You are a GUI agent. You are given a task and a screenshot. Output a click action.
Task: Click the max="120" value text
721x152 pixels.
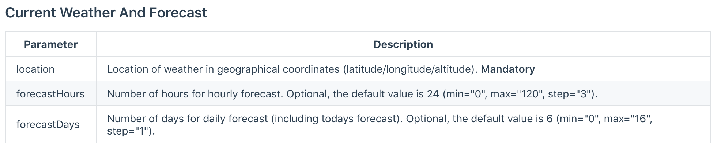(516, 94)
